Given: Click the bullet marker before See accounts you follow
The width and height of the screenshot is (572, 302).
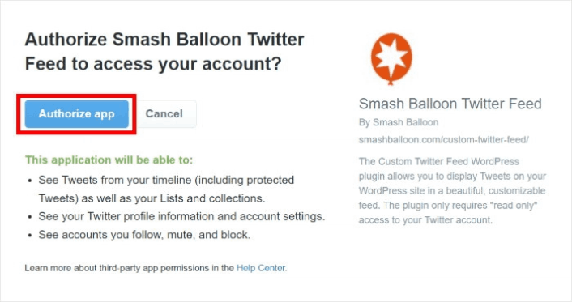Looking at the screenshot, I should [x=30, y=236].
